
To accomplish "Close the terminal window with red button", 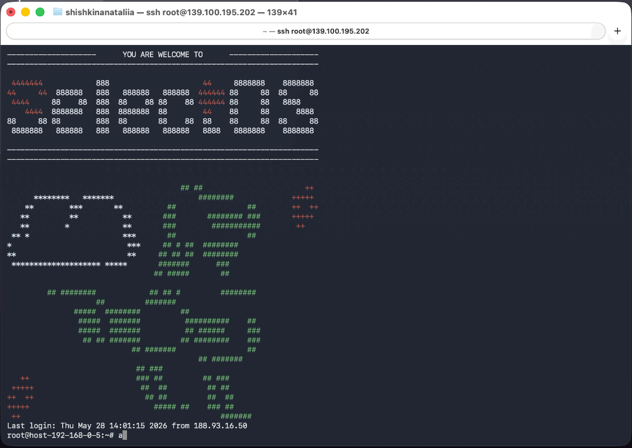I will 11,12.
